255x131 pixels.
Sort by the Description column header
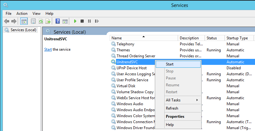[x=191, y=38]
